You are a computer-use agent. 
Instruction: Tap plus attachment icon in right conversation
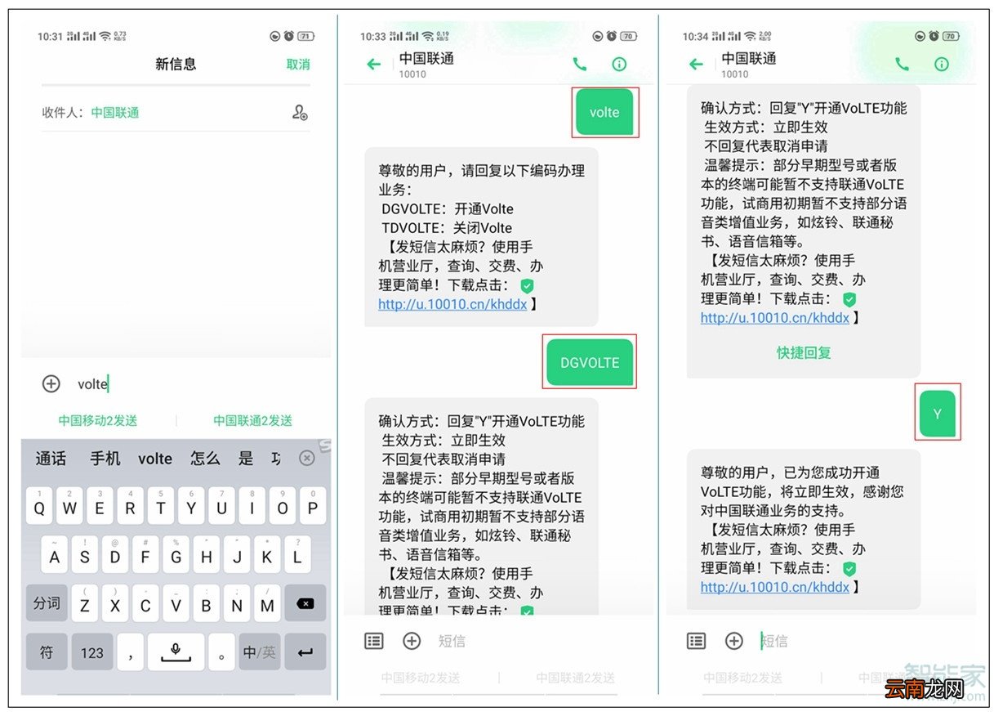point(734,641)
